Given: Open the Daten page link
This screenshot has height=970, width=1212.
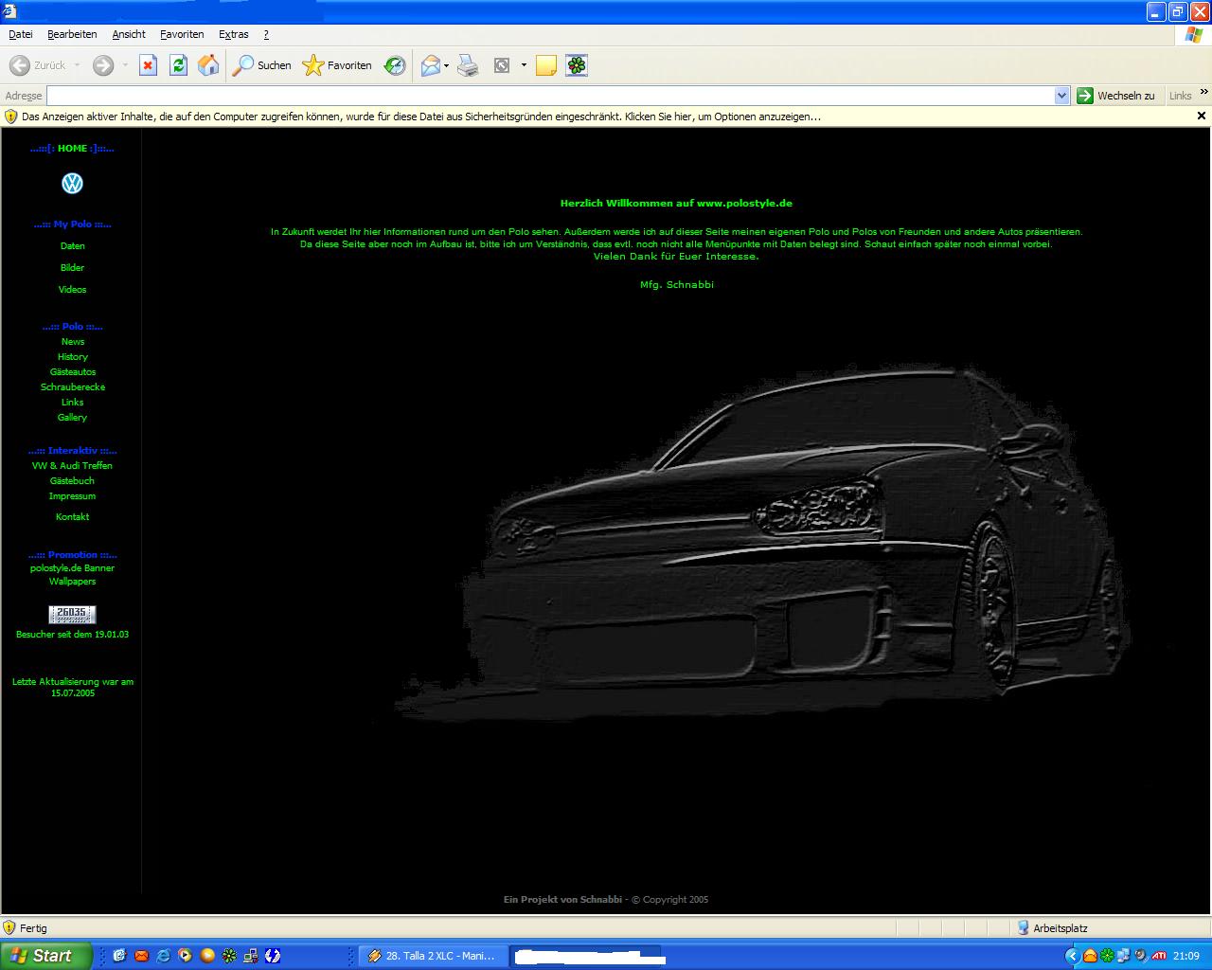Looking at the screenshot, I should pos(72,246).
